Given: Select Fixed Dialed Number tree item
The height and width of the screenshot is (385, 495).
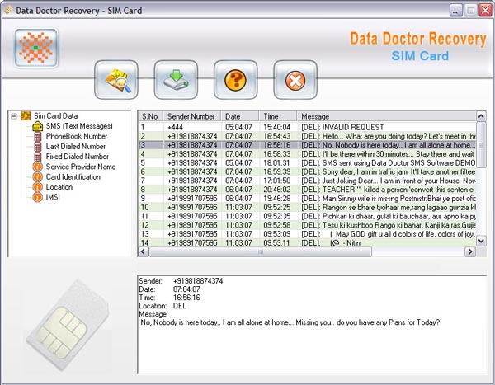Looking at the screenshot, I should (78, 157).
